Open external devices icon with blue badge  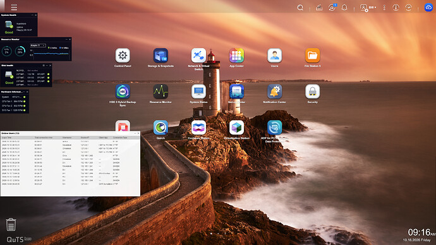point(332,8)
